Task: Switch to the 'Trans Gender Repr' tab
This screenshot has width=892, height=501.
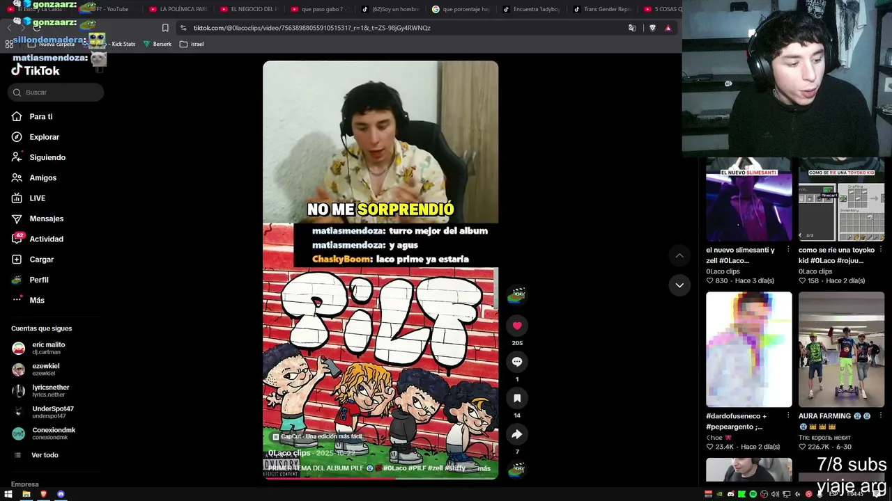Action: pyautogui.click(x=603, y=9)
